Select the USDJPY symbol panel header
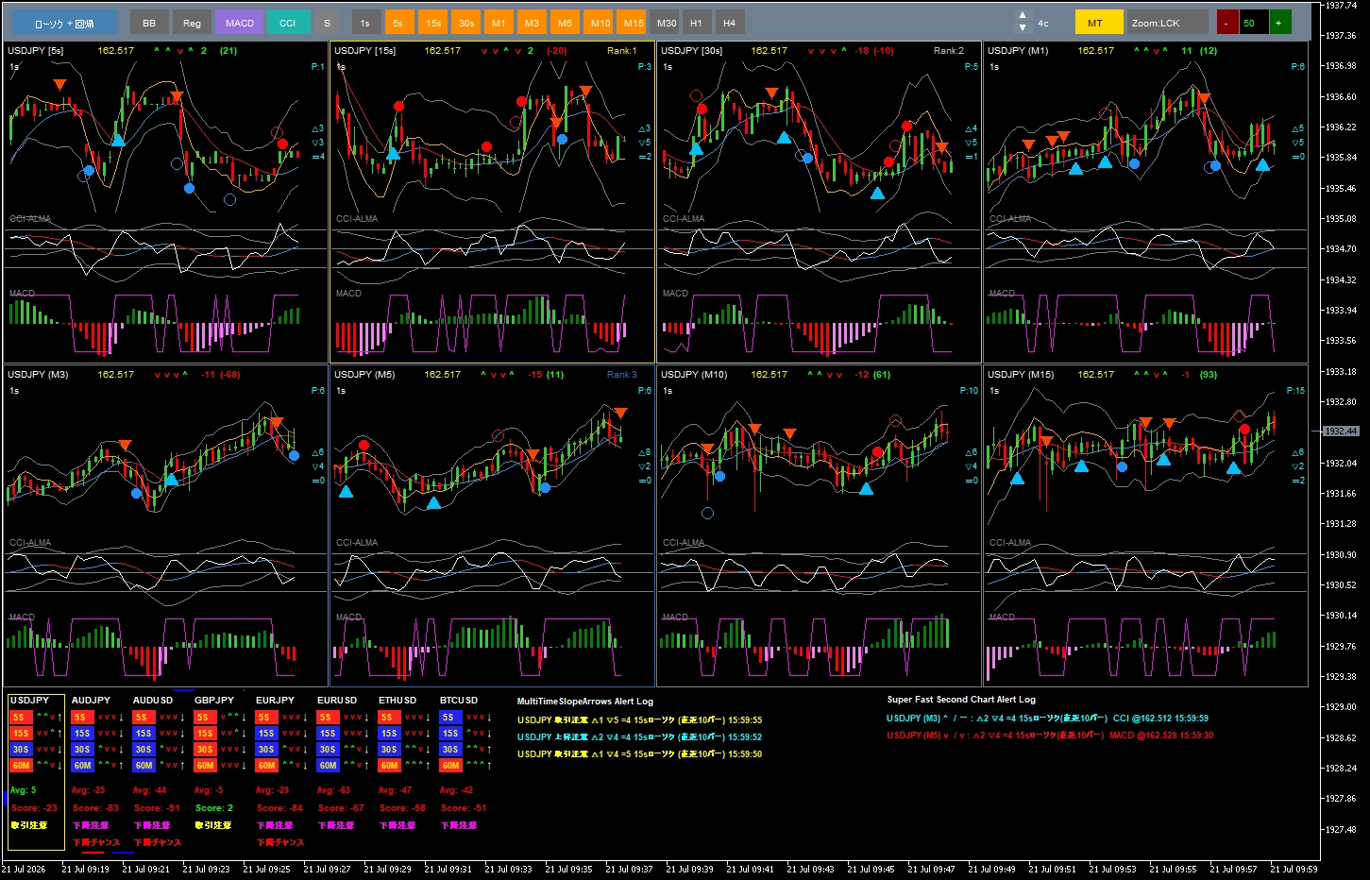The image size is (1370, 880). point(29,700)
